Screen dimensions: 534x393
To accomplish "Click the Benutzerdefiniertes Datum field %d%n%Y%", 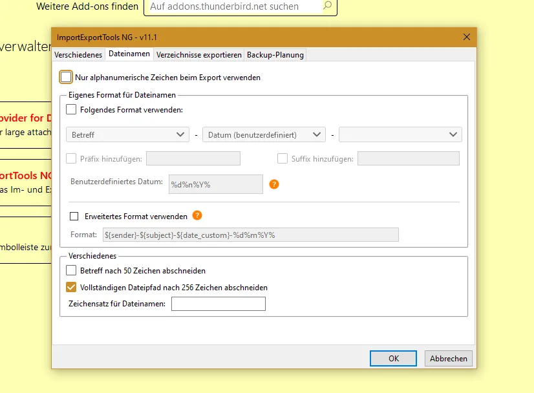I will tap(216, 184).
